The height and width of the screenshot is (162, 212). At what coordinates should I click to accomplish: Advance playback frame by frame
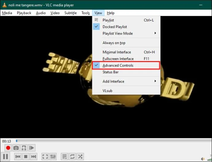click(32, 148)
